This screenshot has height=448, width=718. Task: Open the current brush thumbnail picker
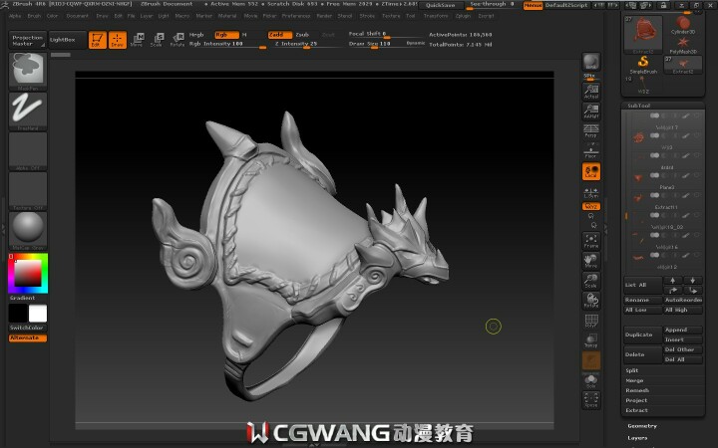pyautogui.click(x=28, y=71)
